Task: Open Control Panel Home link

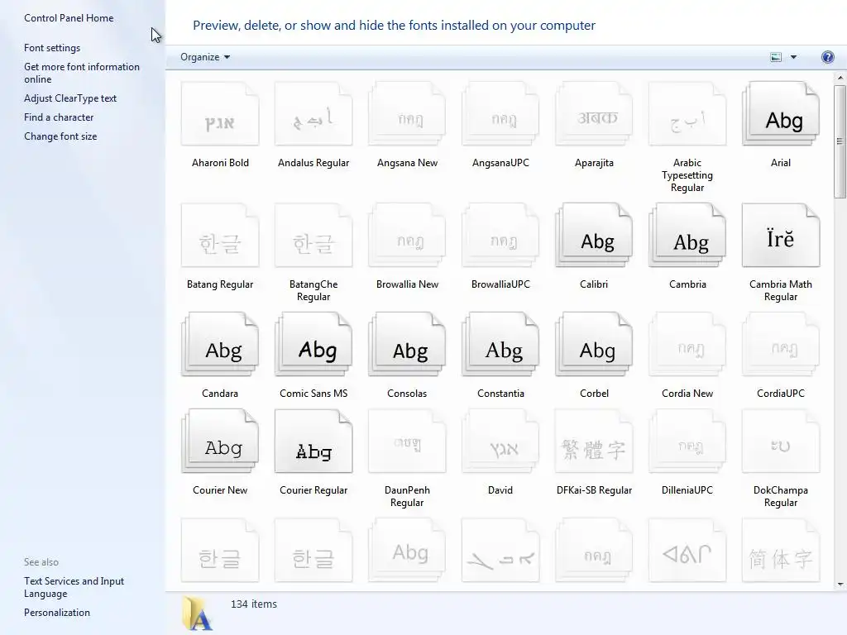Action: pos(69,18)
